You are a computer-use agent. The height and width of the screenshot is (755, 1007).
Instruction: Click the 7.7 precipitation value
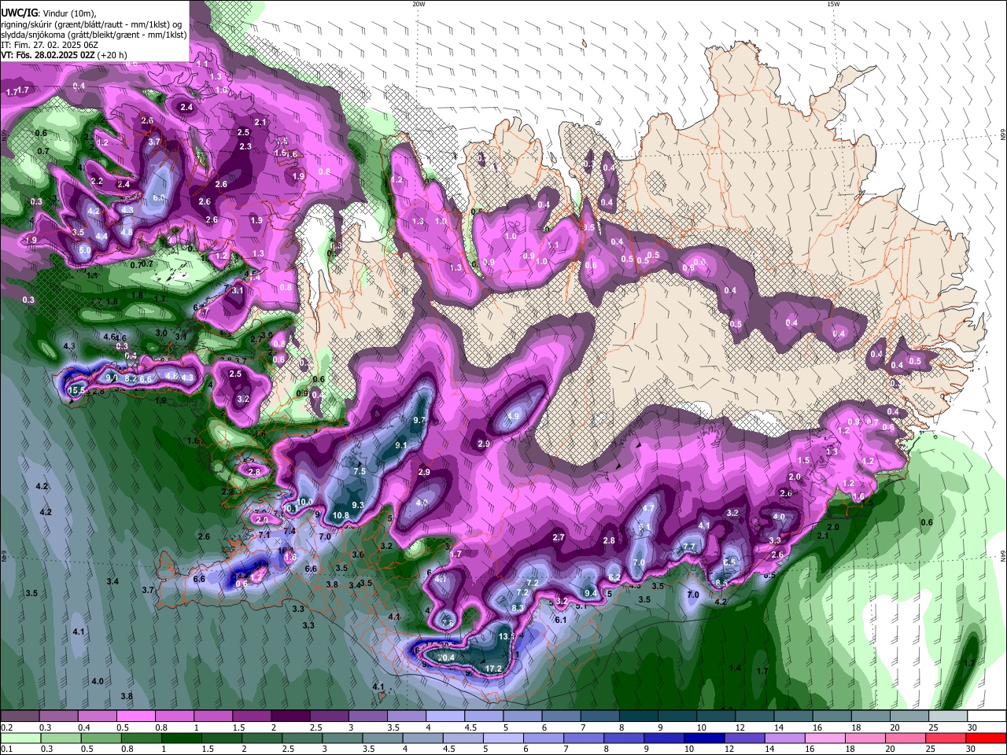(x=689, y=547)
